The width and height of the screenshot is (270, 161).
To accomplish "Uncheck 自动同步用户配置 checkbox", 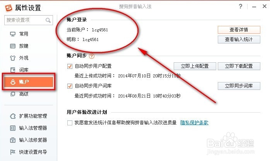I will pos(70,66).
